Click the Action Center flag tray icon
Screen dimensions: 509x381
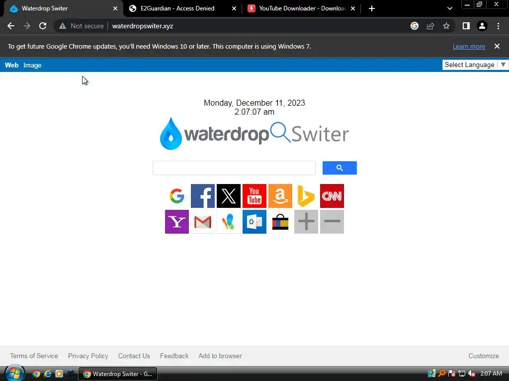coord(451,374)
